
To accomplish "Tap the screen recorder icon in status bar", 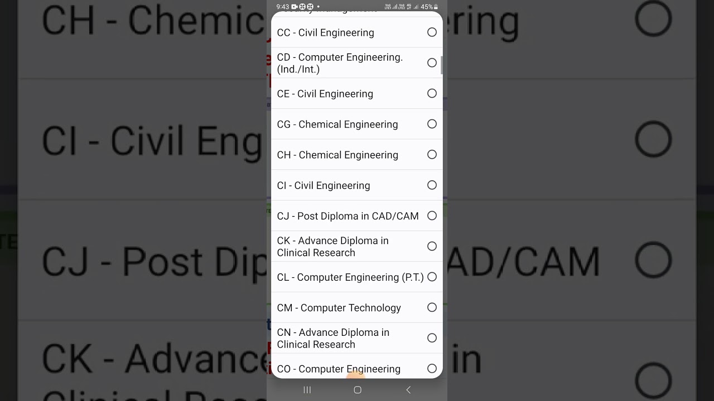I will (294, 7).
